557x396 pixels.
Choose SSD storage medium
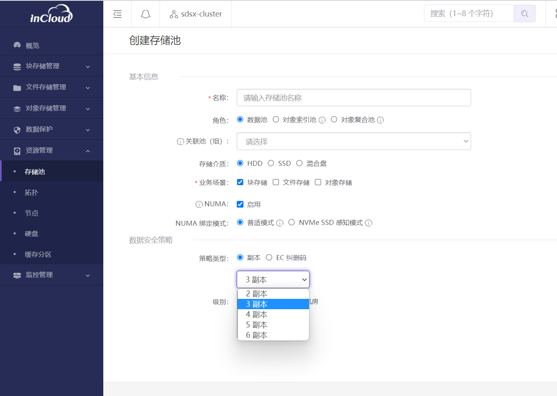click(x=271, y=163)
